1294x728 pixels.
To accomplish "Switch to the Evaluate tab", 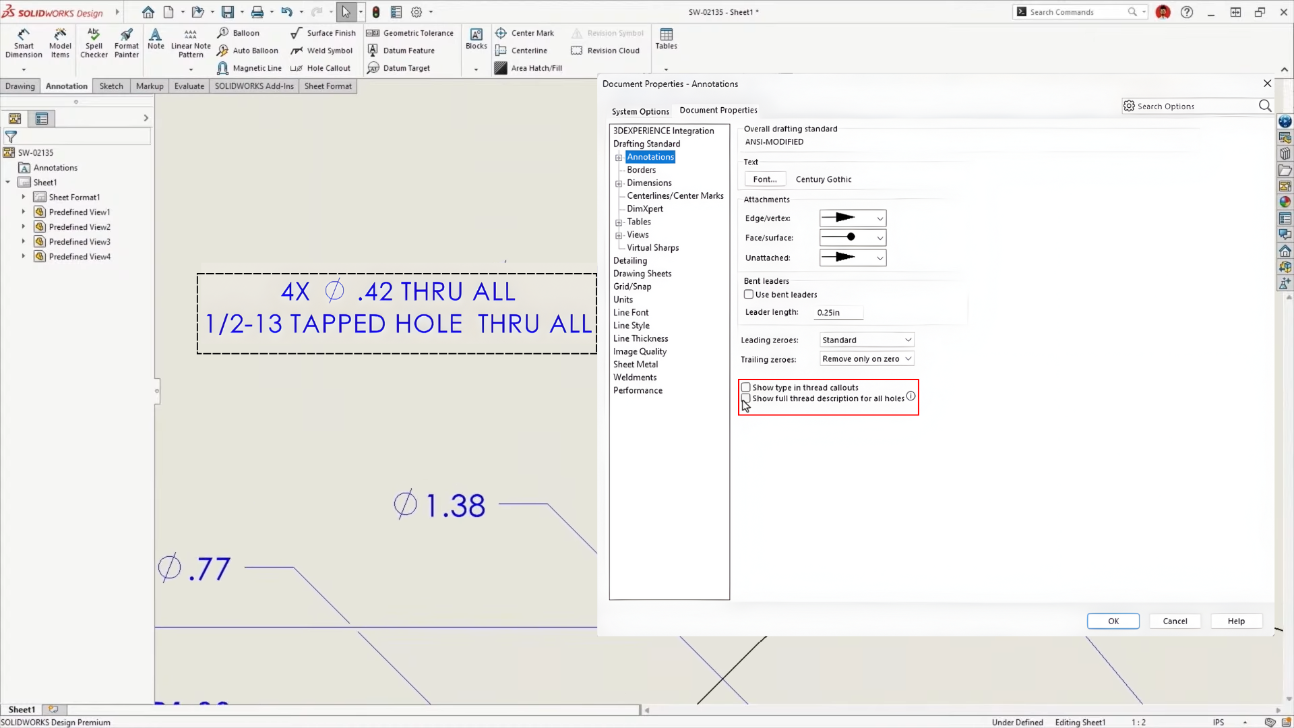I will pos(189,86).
